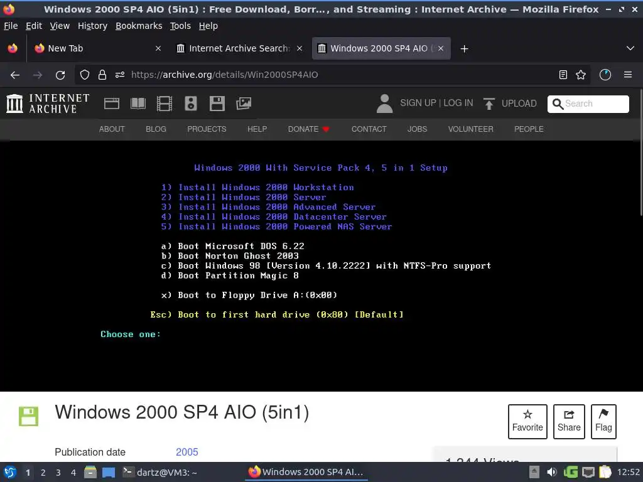The width and height of the screenshot is (643, 482).
Task: Open the JOBS link
Action: [x=417, y=129]
